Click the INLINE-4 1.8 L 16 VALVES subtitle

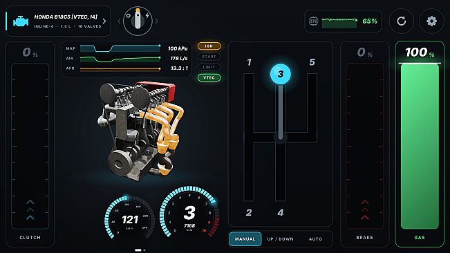click(x=68, y=26)
